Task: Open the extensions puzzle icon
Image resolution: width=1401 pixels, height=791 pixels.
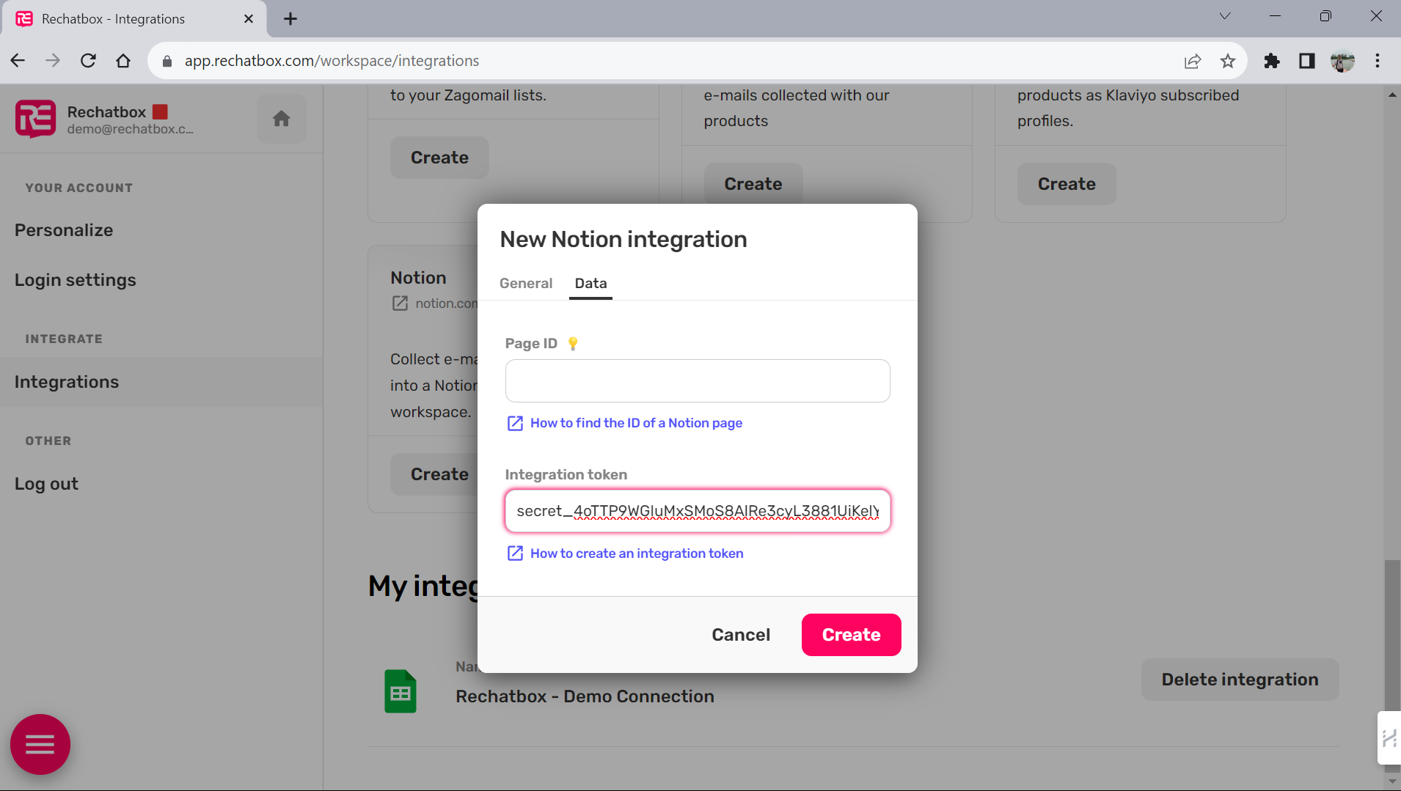Action: coord(1272,61)
